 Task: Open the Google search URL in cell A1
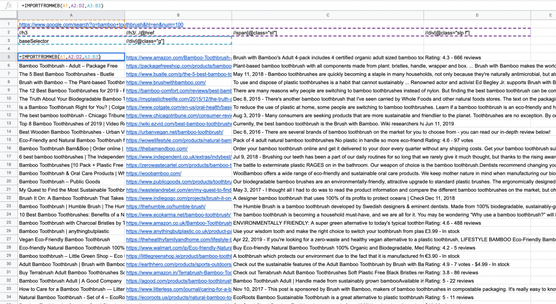101,24
